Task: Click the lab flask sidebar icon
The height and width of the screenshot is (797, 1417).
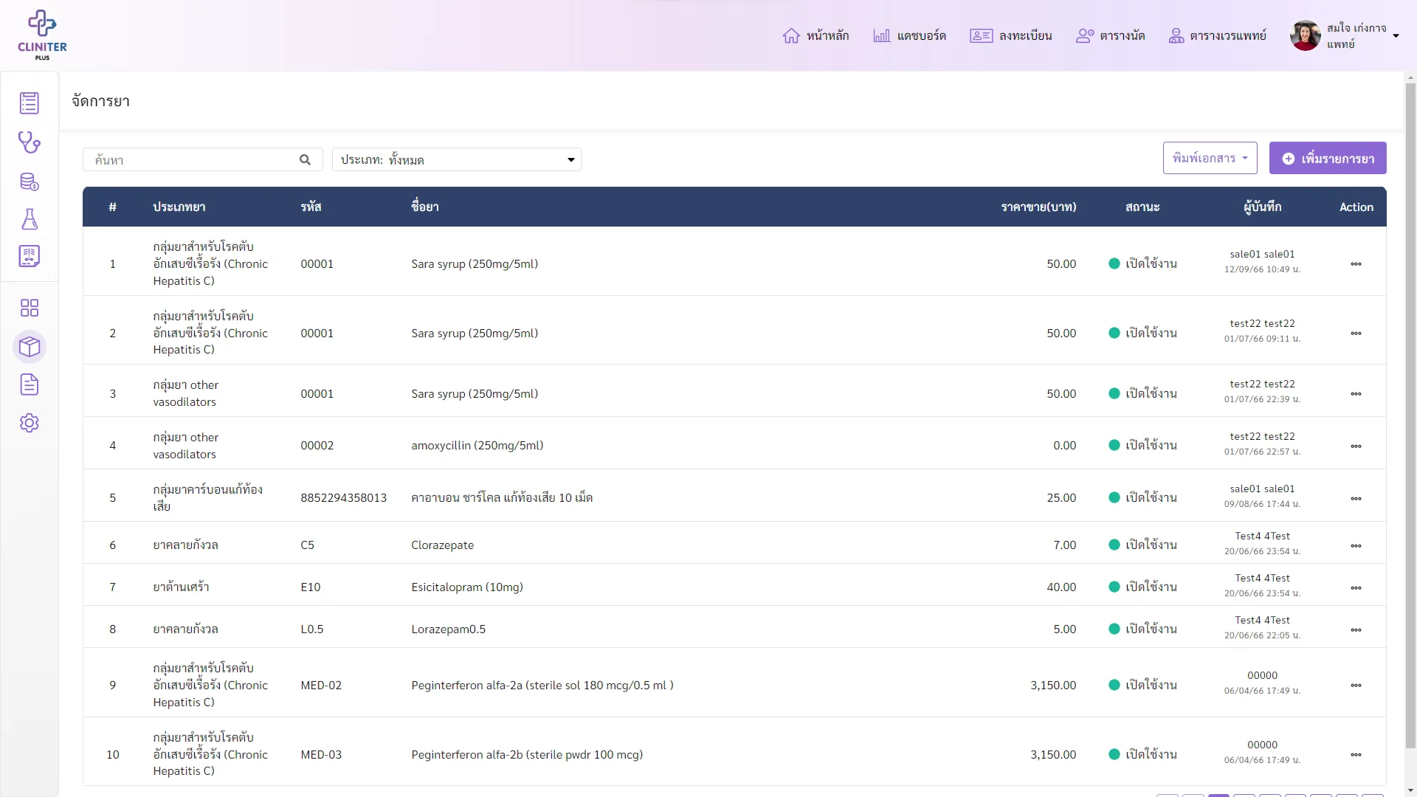Action: [x=30, y=219]
